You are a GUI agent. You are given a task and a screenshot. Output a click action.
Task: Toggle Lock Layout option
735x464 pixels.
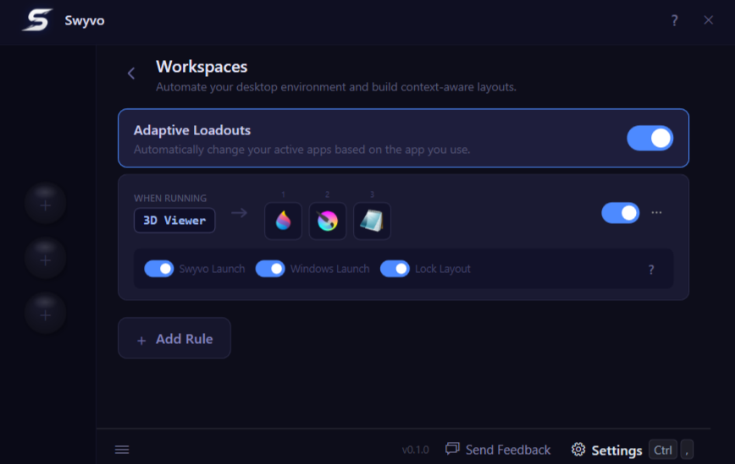[x=395, y=269]
